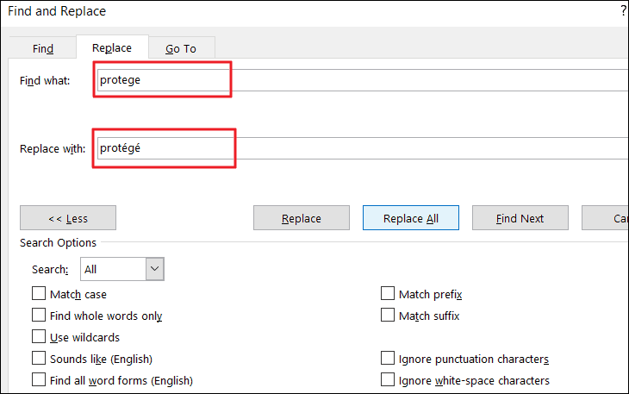The image size is (629, 394).
Task: Enable the Match case checkbox
Action: [x=39, y=294]
